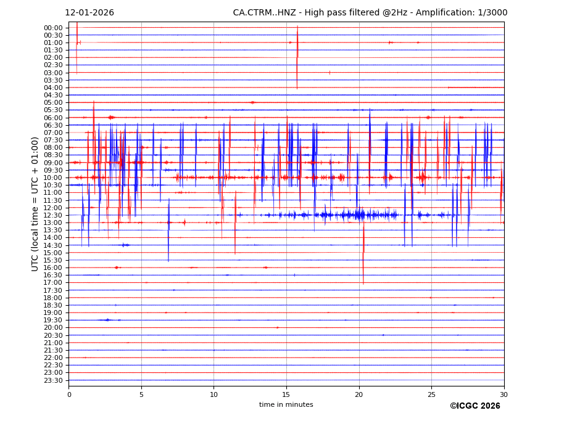
Task: Select the 15:00 row time label
Action: (53, 253)
